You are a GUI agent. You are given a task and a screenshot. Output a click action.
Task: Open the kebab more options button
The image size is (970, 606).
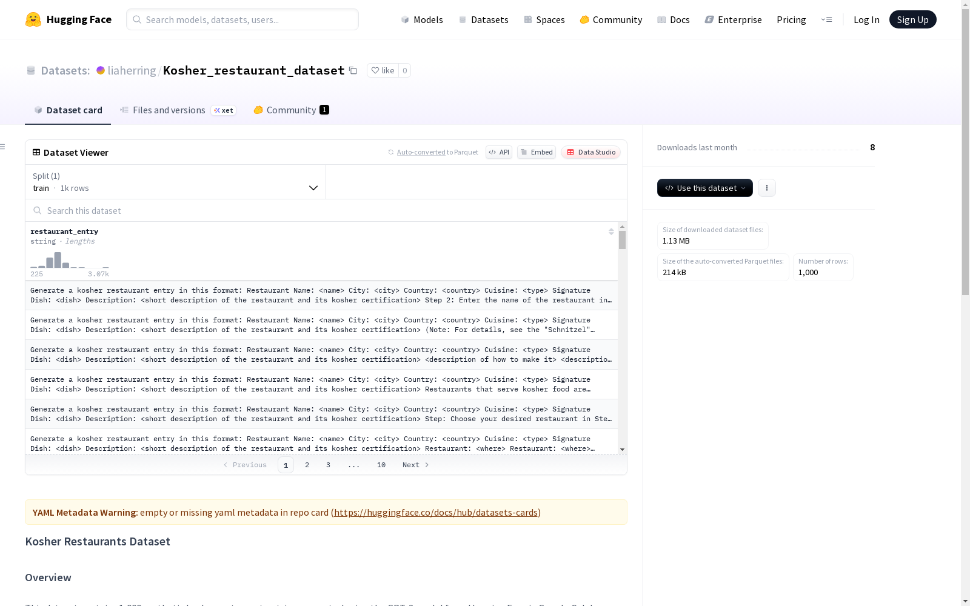(x=767, y=188)
